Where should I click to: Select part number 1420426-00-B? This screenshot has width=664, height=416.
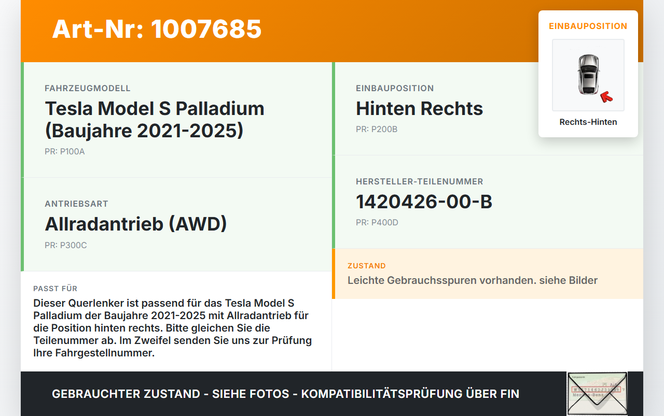(424, 202)
